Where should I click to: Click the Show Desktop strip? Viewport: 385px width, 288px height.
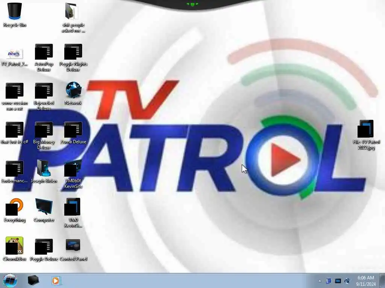pos(382,280)
